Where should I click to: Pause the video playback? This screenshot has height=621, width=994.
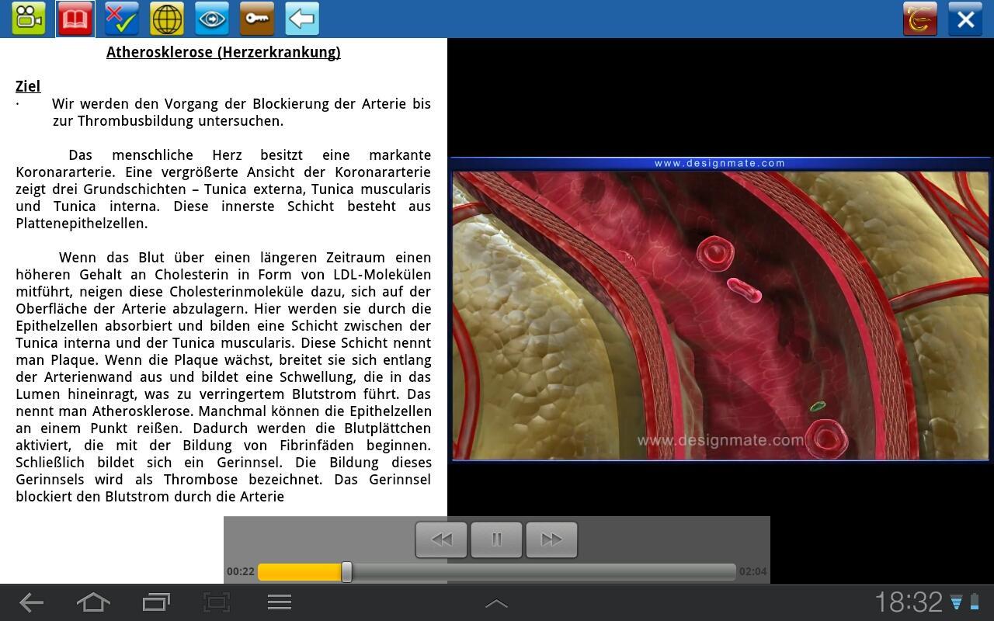click(496, 539)
